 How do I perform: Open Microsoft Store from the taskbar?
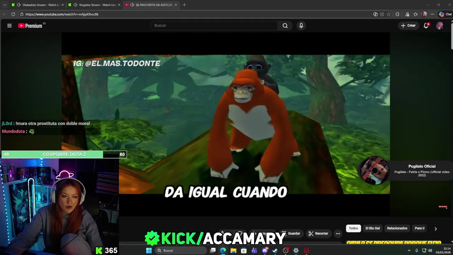(244, 250)
